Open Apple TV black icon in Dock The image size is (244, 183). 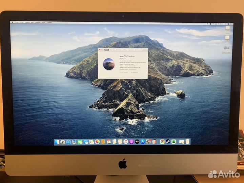[x=137, y=142]
